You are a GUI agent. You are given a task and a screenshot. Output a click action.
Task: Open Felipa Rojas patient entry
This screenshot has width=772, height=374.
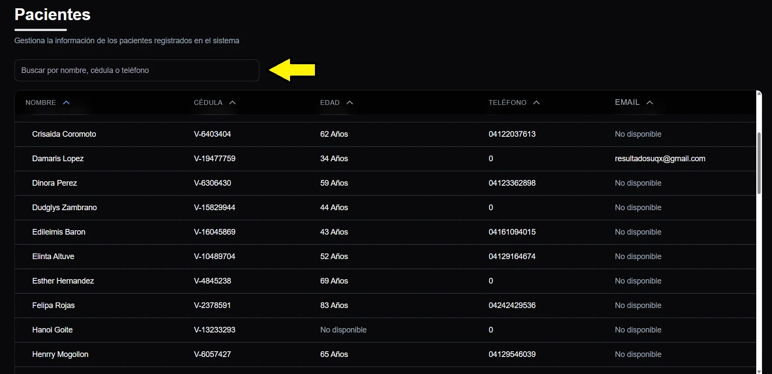(53, 305)
